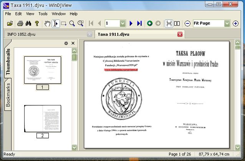Click the document view scrollbar handle
Screen dimensions: 245x161
coord(238,47)
